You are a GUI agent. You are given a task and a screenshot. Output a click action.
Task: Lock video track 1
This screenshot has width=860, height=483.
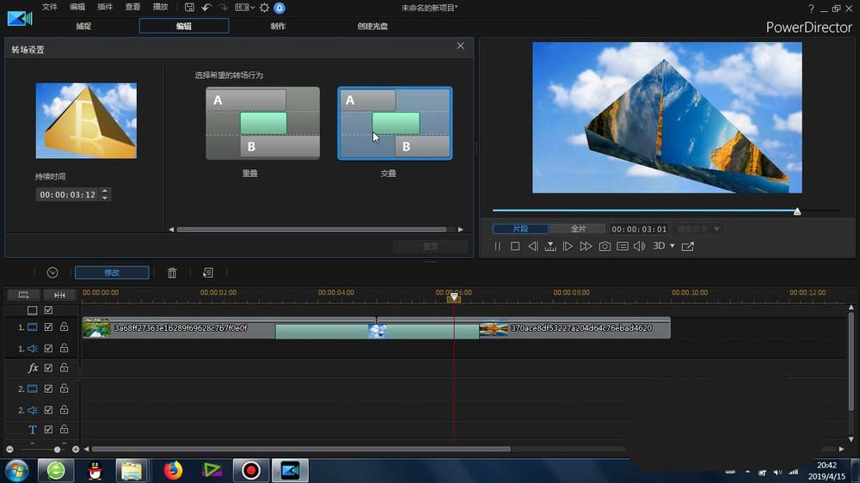(64, 327)
